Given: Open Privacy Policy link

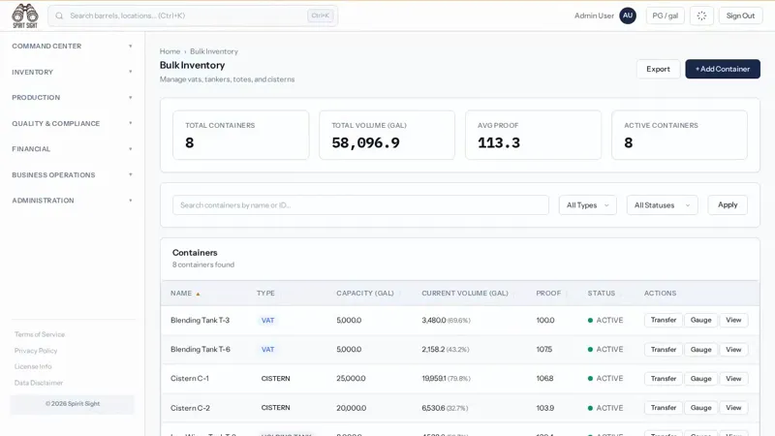Looking at the screenshot, I should tap(36, 351).
